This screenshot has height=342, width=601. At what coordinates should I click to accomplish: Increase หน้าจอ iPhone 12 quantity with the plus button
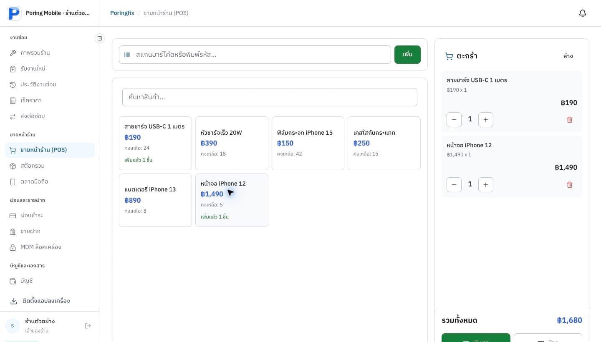(486, 185)
